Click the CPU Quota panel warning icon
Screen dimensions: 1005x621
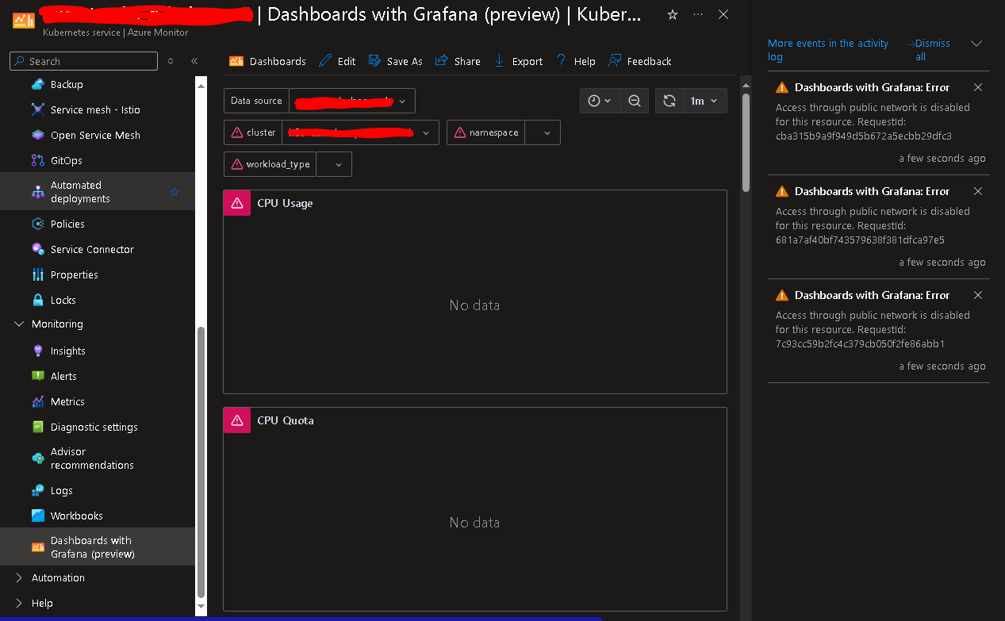(x=237, y=420)
